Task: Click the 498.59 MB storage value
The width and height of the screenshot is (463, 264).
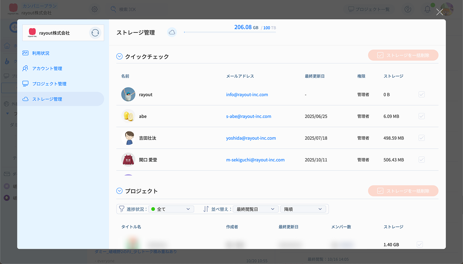Action: [x=393, y=138]
